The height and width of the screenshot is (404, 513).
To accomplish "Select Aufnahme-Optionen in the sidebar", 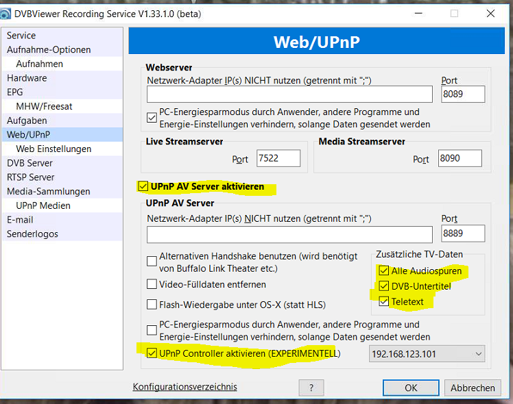I will (x=62, y=49).
